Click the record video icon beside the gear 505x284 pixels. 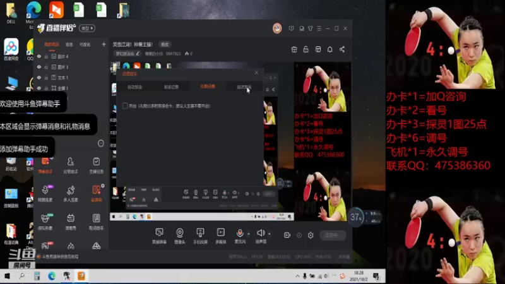287,235
